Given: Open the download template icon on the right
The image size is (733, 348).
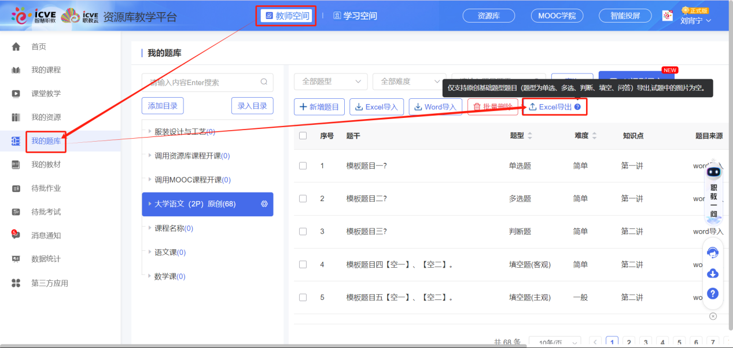Looking at the screenshot, I should tap(712, 273).
